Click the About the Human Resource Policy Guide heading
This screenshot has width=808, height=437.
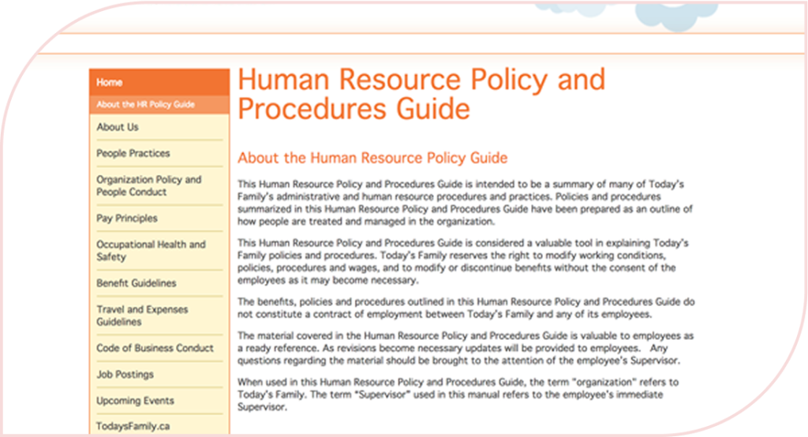pos(372,158)
